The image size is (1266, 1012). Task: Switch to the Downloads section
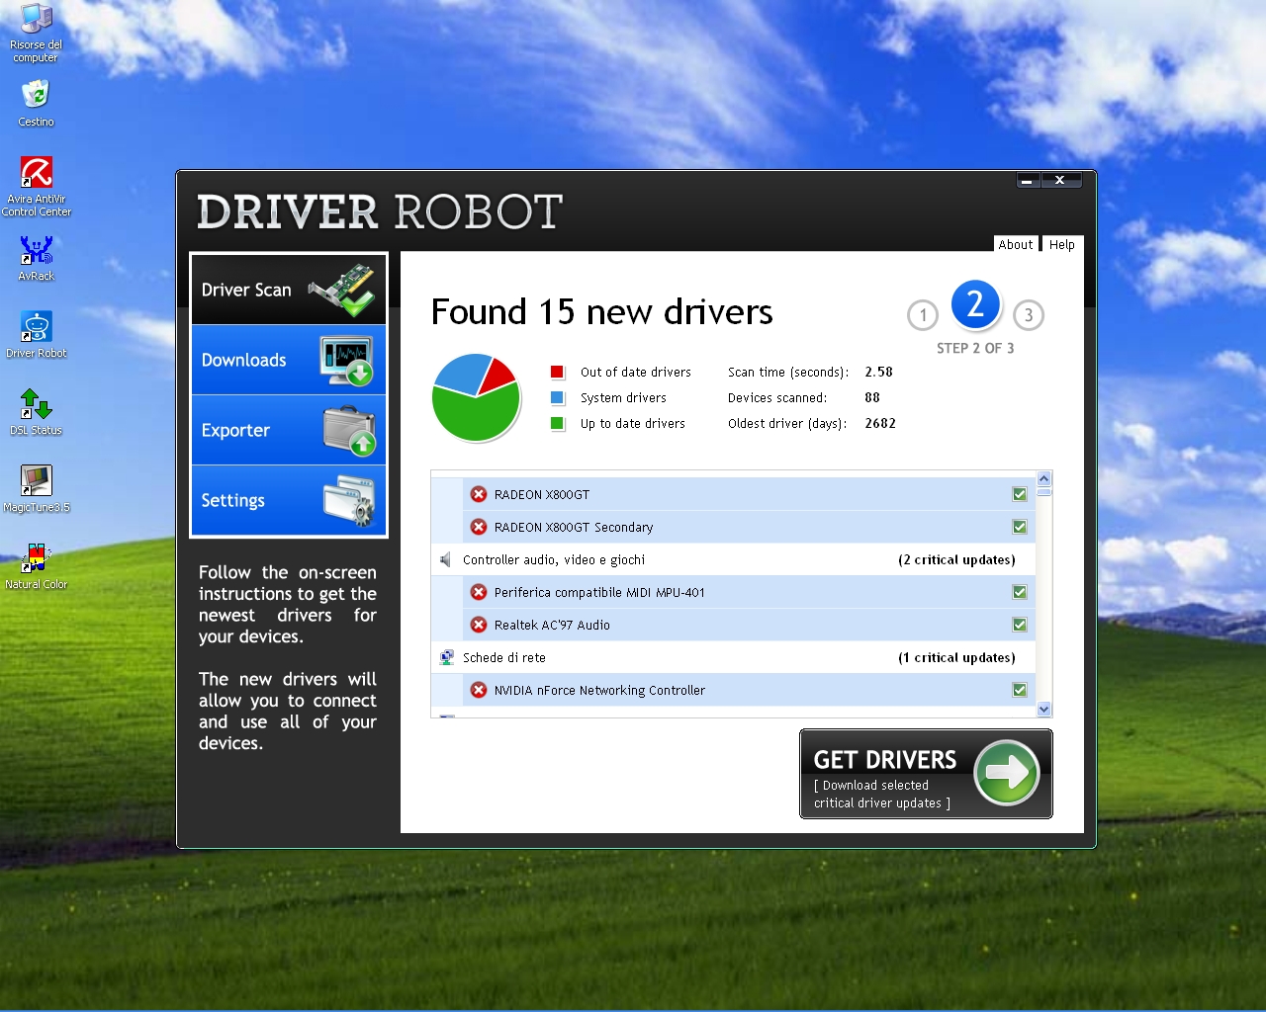288,360
